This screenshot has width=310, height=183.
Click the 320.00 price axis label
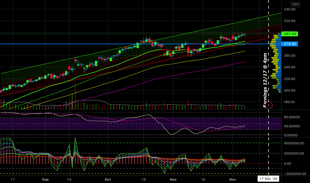289,21
